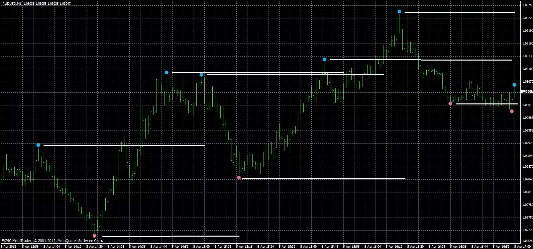Click the 1.03220 price scale label
Screen dimensions: 533x249
[527, 18]
